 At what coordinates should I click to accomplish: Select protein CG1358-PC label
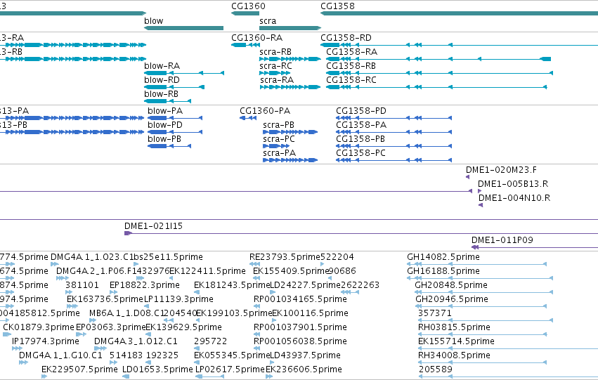360,153
